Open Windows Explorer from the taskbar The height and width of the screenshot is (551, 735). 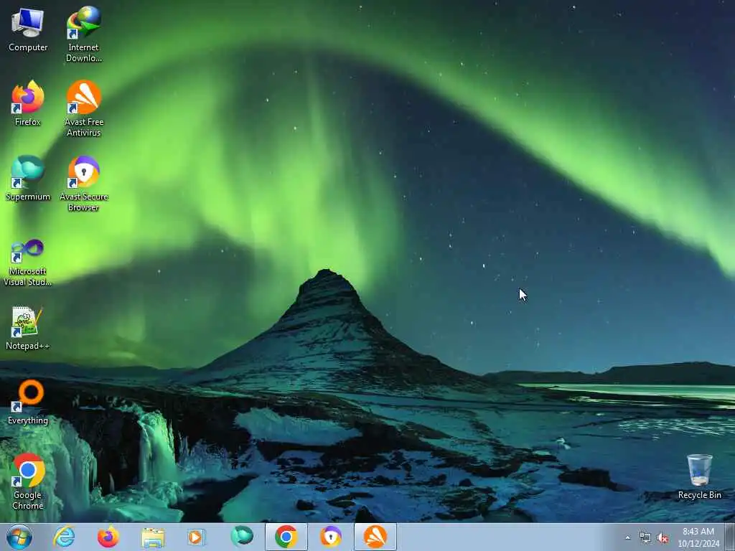(x=153, y=537)
